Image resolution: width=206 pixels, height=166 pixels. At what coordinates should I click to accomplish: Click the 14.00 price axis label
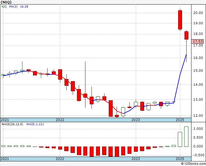198,85
